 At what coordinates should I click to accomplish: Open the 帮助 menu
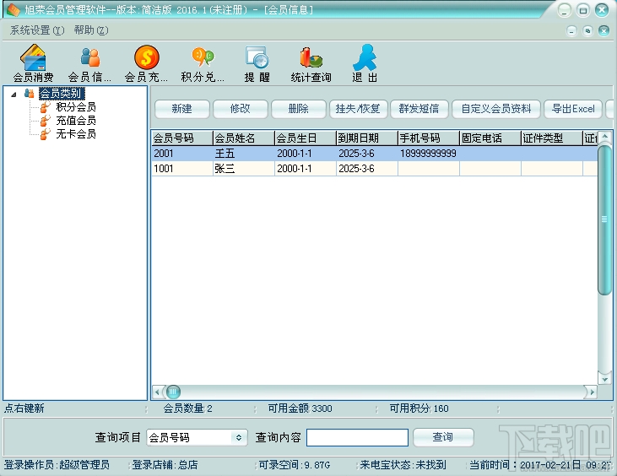click(91, 30)
